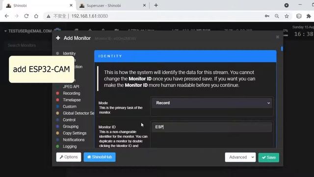
Task: Open a new browser tab
Action: click(x=156, y=5)
